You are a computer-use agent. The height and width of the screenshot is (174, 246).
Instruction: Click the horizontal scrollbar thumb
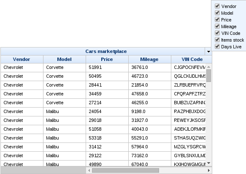click(x=125, y=170)
